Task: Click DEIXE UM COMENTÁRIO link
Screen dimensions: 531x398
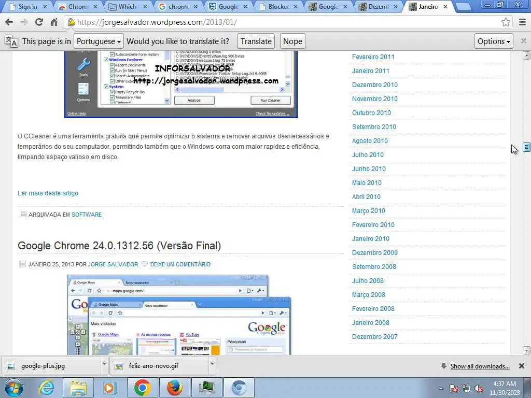Action: pyautogui.click(x=180, y=264)
